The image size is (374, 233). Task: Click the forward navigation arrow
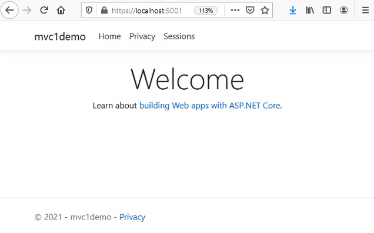coord(27,10)
